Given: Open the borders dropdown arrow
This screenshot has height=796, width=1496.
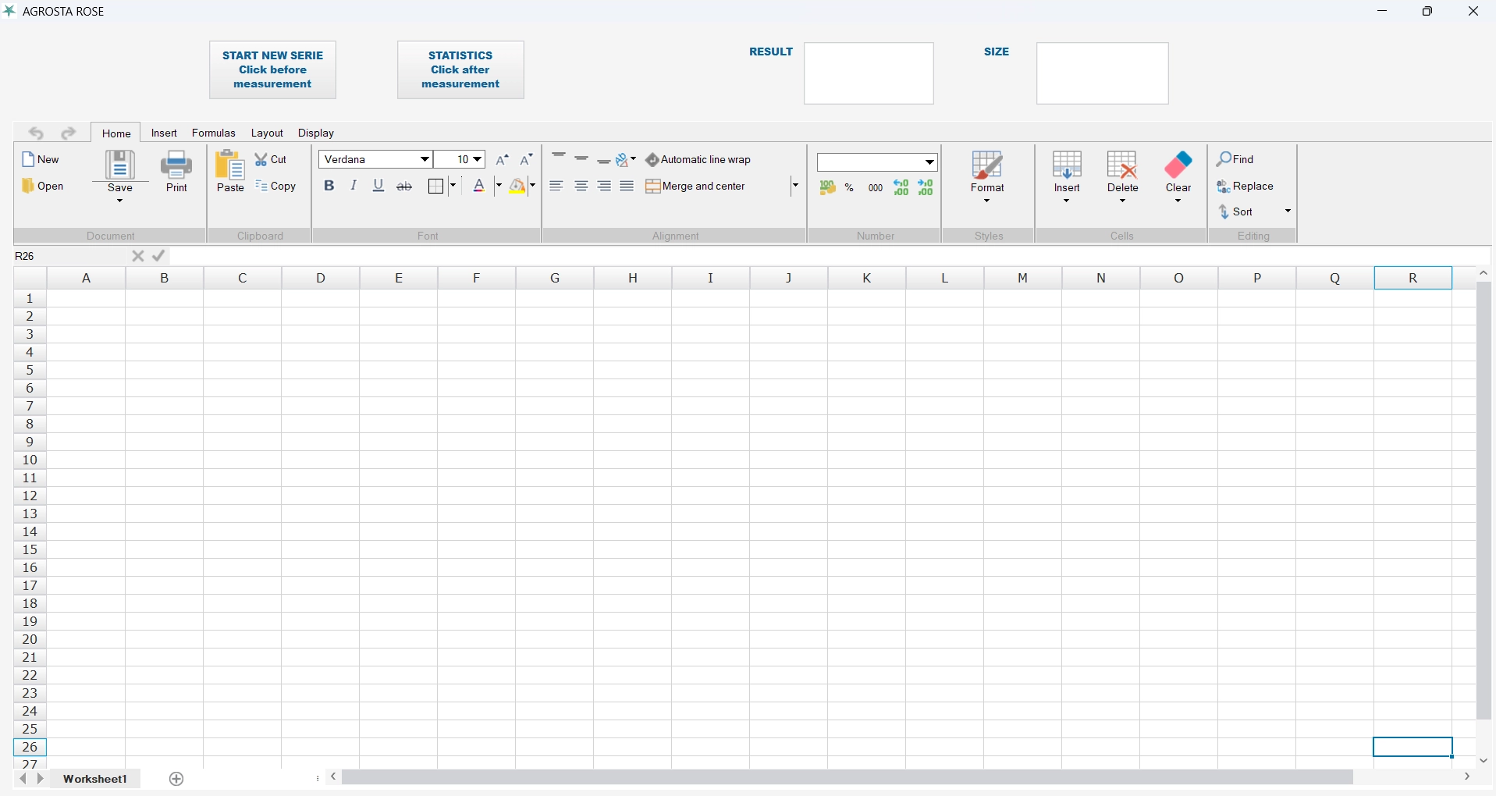Looking at the screenshot, I should point(453,186).
